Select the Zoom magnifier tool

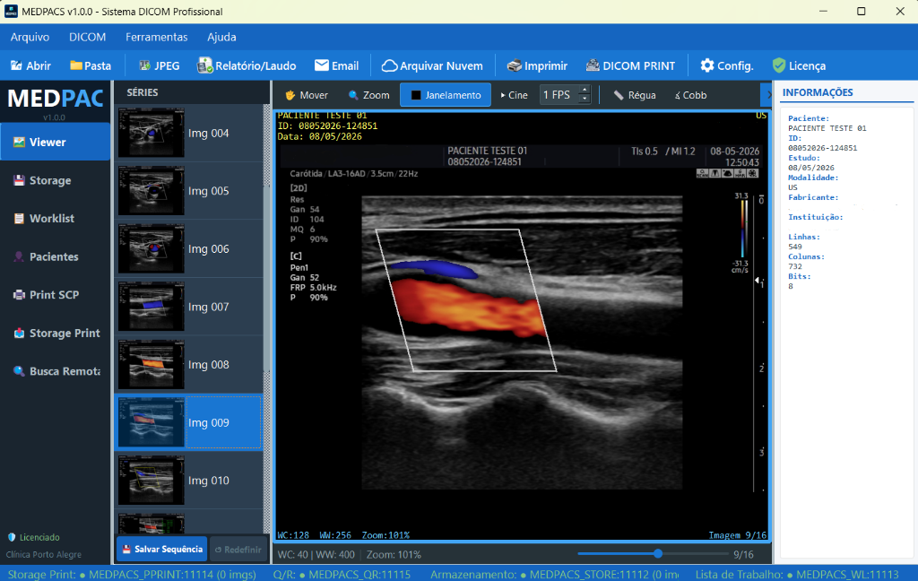(368, 95)
